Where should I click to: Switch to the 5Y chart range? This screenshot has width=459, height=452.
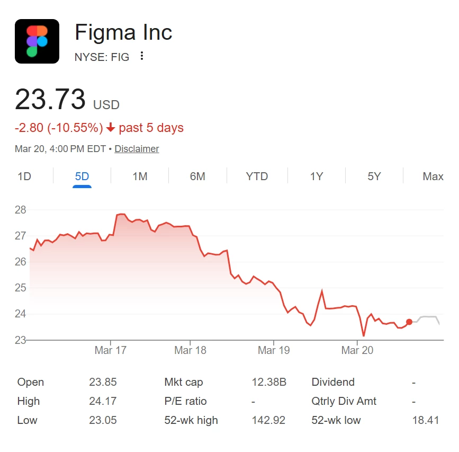(374, 176)
